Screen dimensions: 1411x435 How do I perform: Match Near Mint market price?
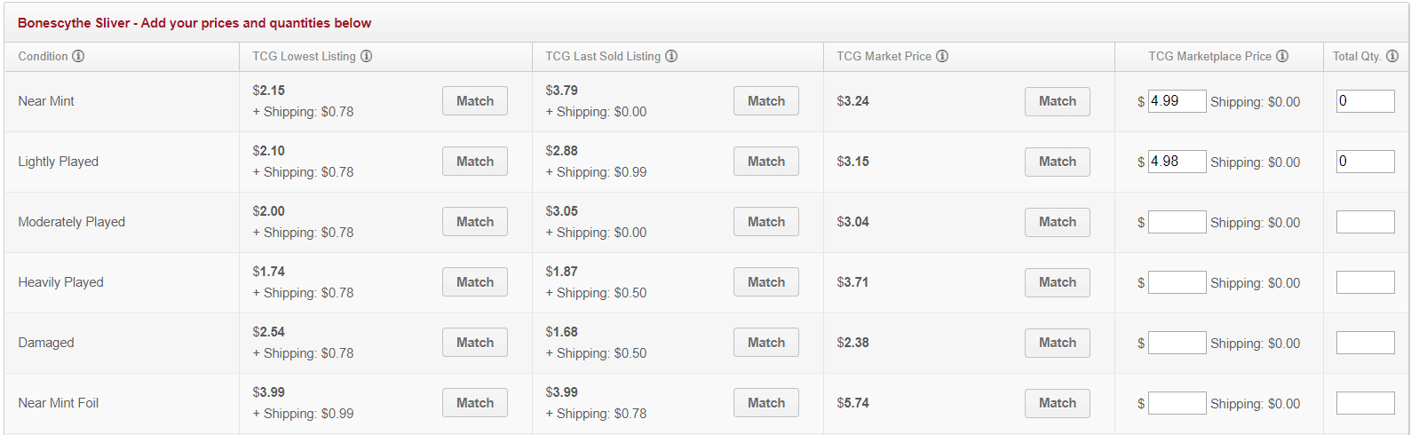[1057, 101]
